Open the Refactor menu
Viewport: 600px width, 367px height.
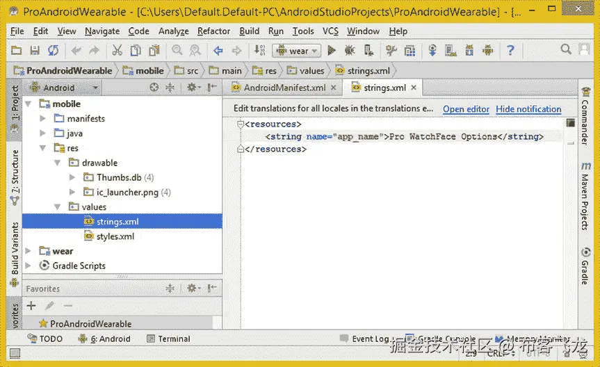pos(214,31)
